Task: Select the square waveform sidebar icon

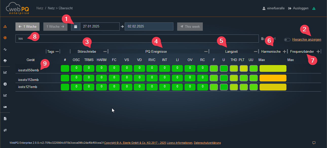Action: point(5,49)
